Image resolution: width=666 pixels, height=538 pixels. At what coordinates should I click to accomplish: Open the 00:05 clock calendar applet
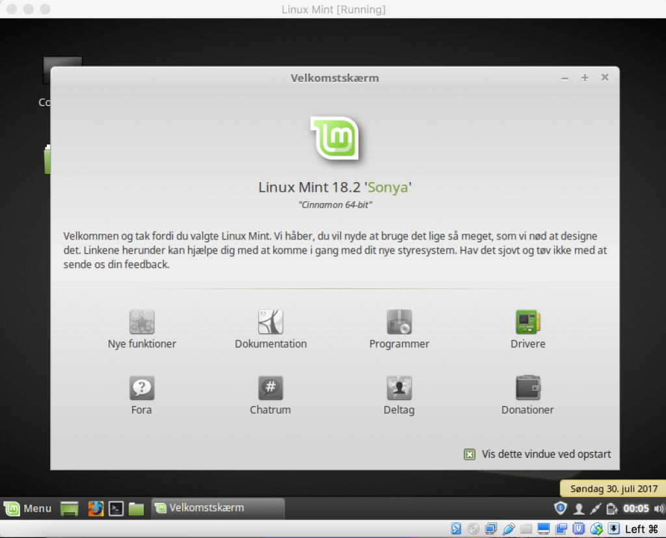pyautogui.click(x=636, y=508)
